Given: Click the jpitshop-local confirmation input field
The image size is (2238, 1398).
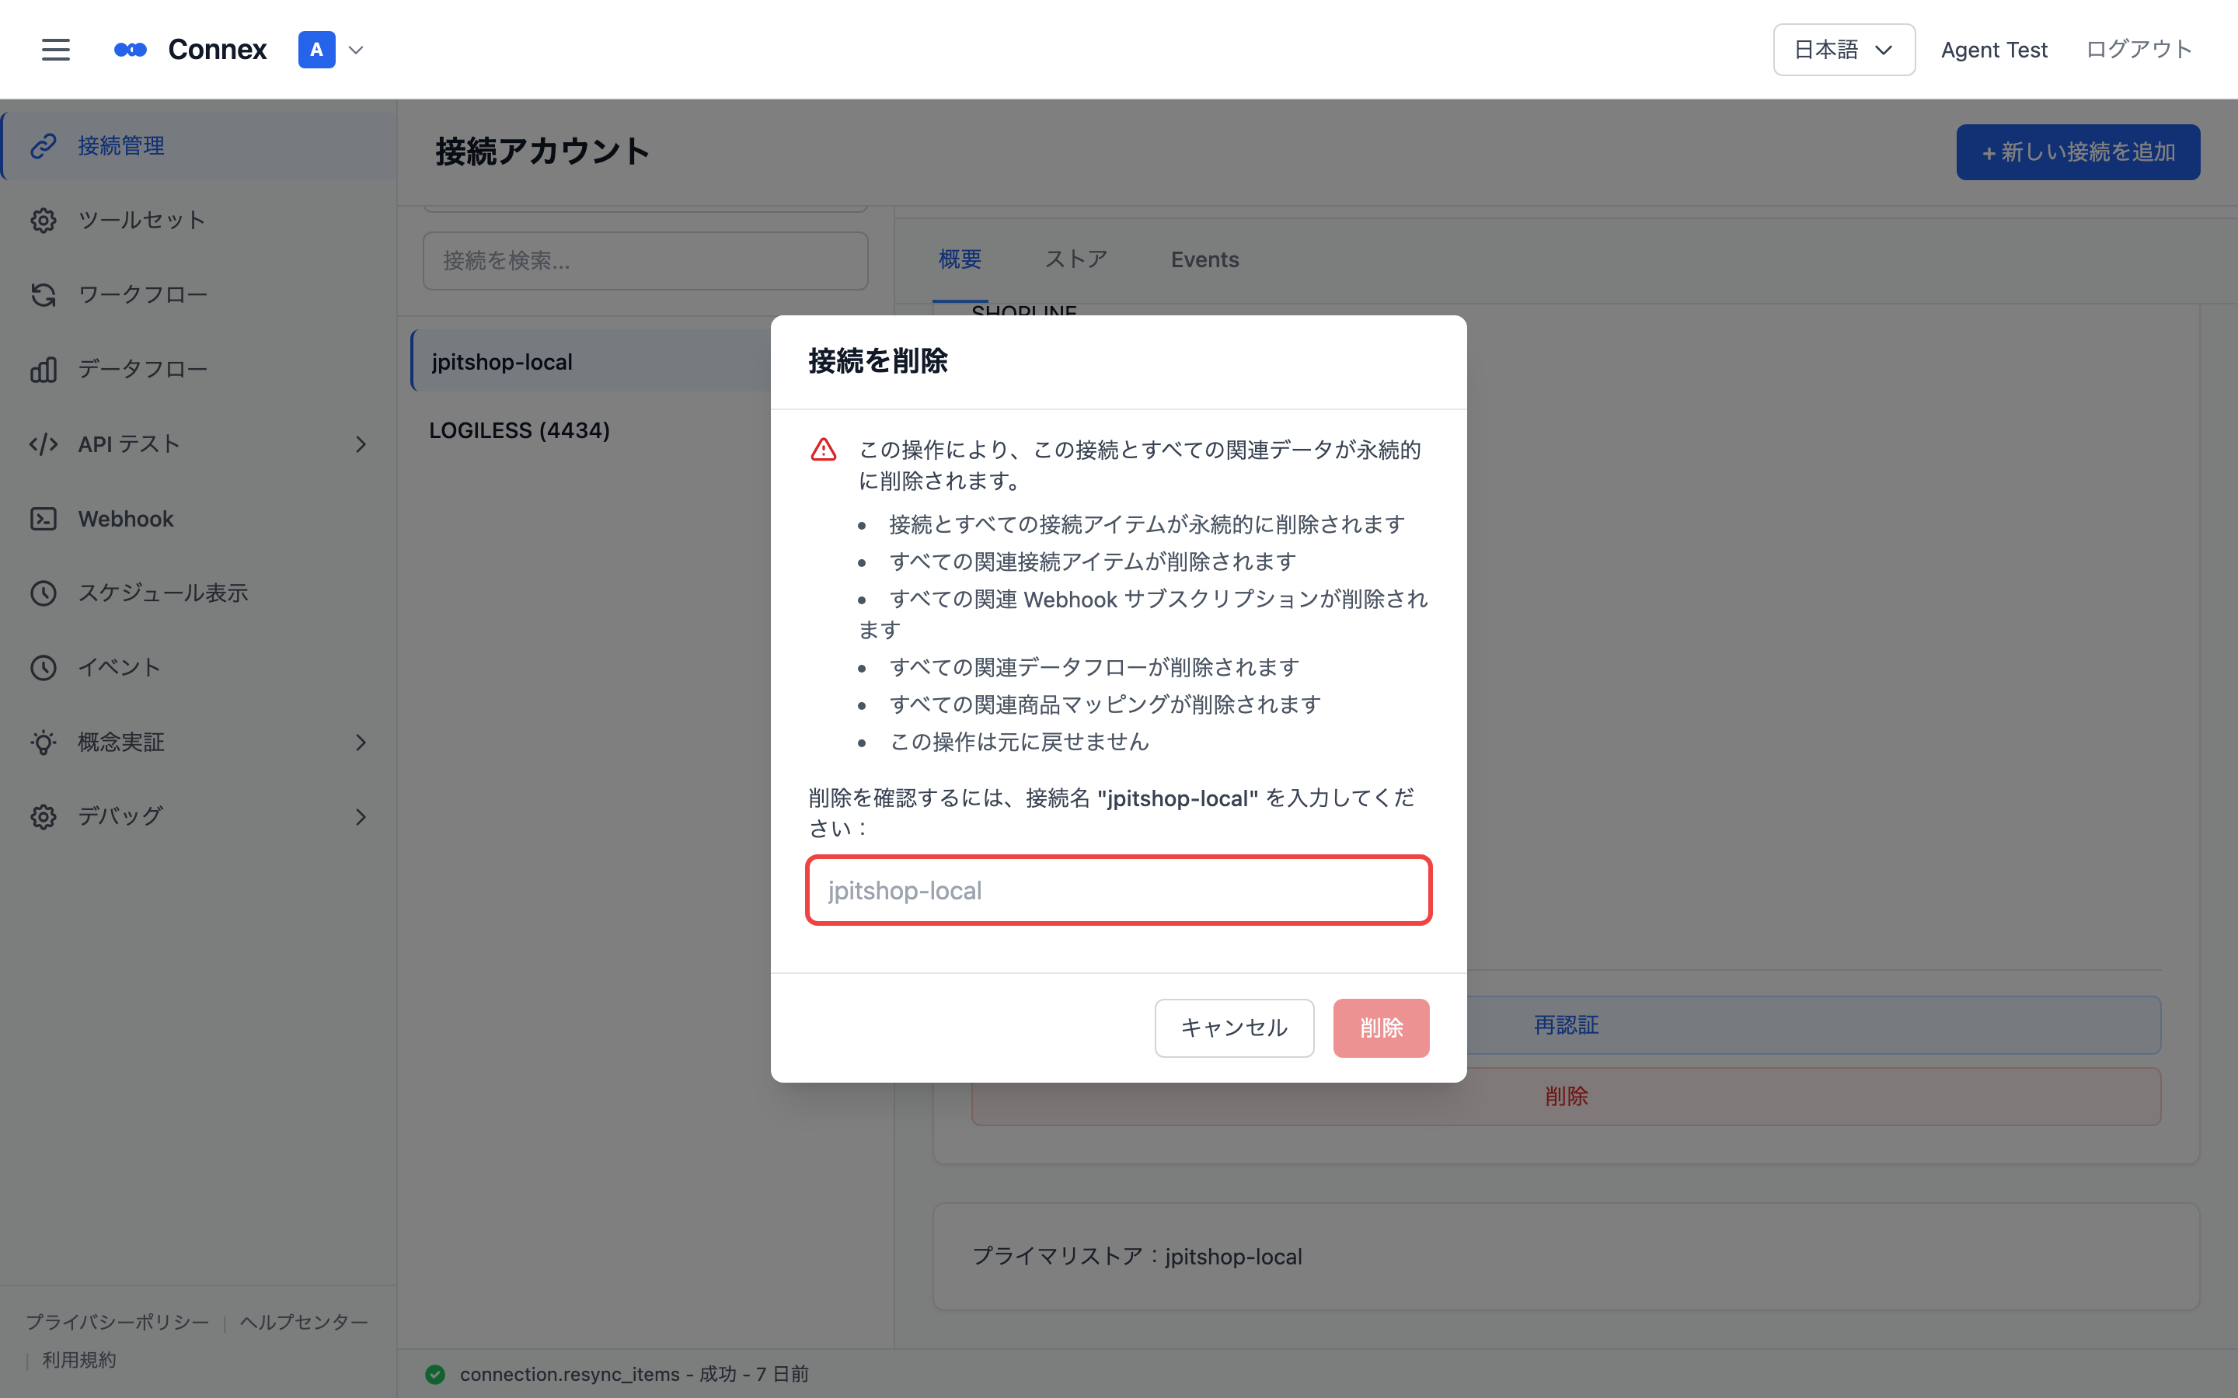Looking at the screenshot, I should pos(1118,890).
